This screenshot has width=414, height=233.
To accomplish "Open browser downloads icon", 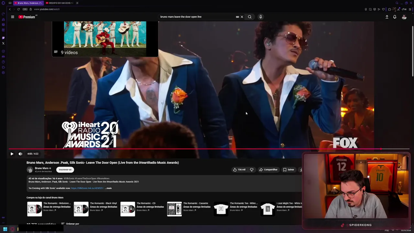I will pos(398,9).
